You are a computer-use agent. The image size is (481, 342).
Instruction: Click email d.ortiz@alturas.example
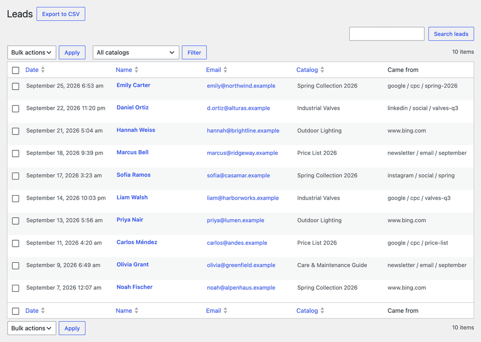(238, 108)
